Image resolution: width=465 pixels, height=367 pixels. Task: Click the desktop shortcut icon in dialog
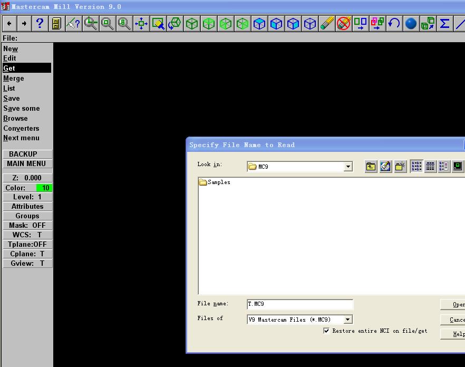(385, 167)
